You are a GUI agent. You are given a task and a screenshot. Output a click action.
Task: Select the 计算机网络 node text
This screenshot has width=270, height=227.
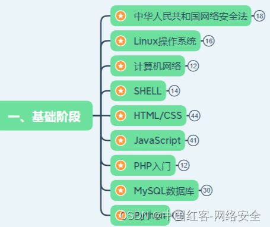tap(157, 66)
